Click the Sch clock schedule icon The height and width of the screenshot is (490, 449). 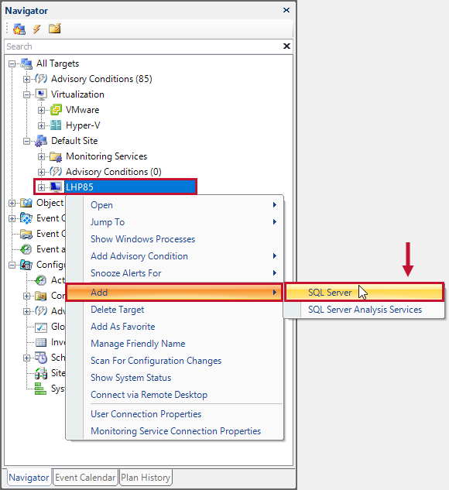[41, 358]
